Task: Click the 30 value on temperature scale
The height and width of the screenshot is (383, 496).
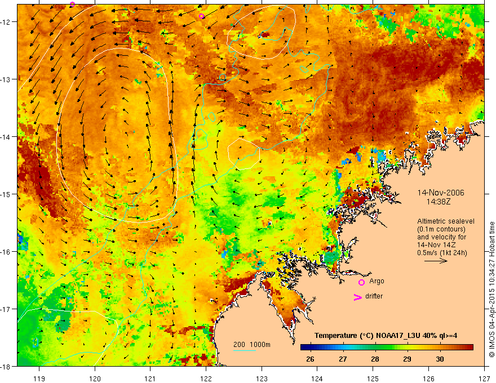Action: [440, 359]
